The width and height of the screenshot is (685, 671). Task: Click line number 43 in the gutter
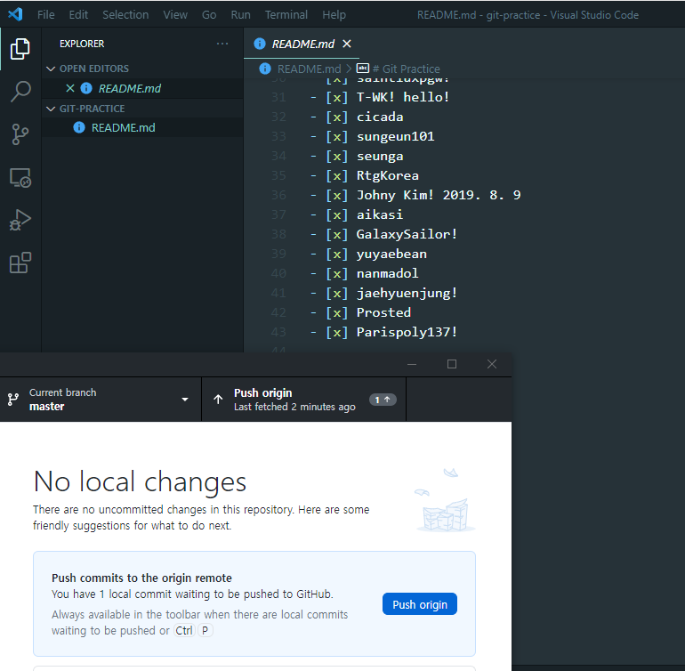pos(278,332)
